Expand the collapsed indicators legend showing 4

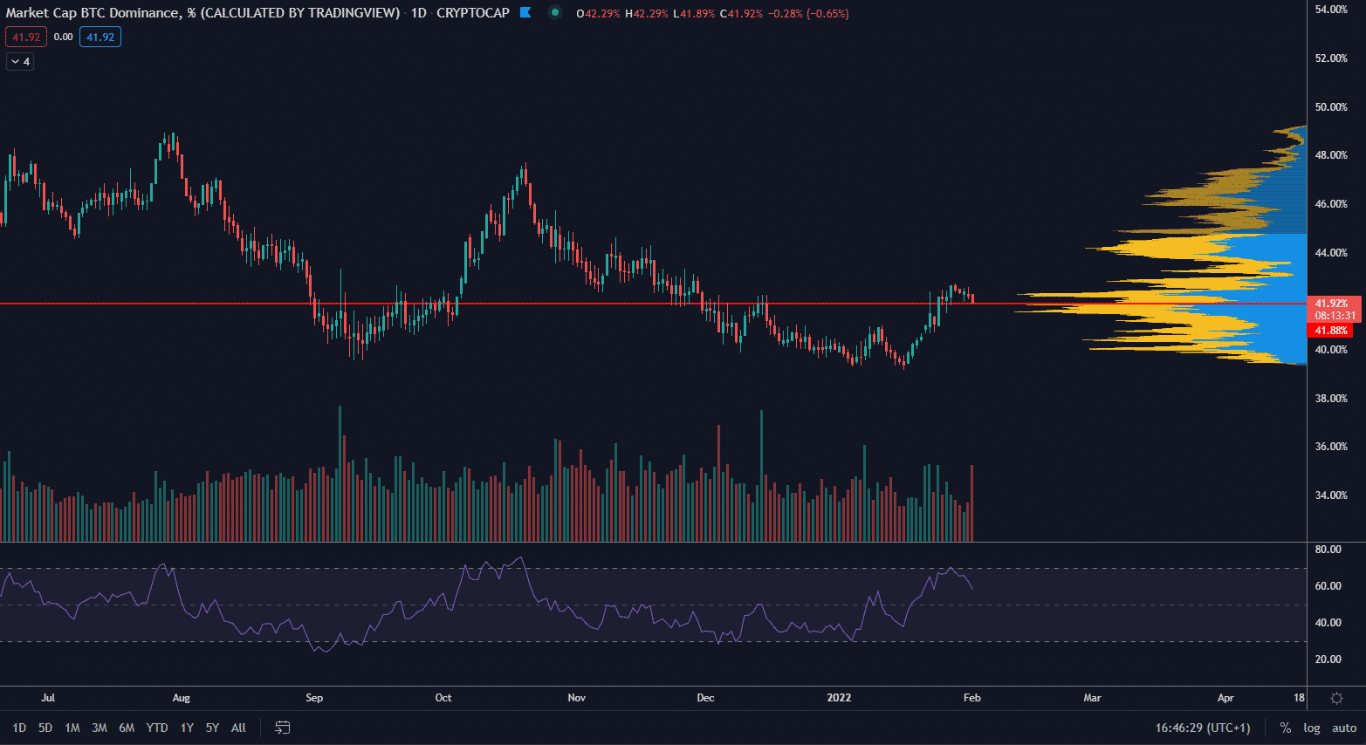tap(20, 62)
